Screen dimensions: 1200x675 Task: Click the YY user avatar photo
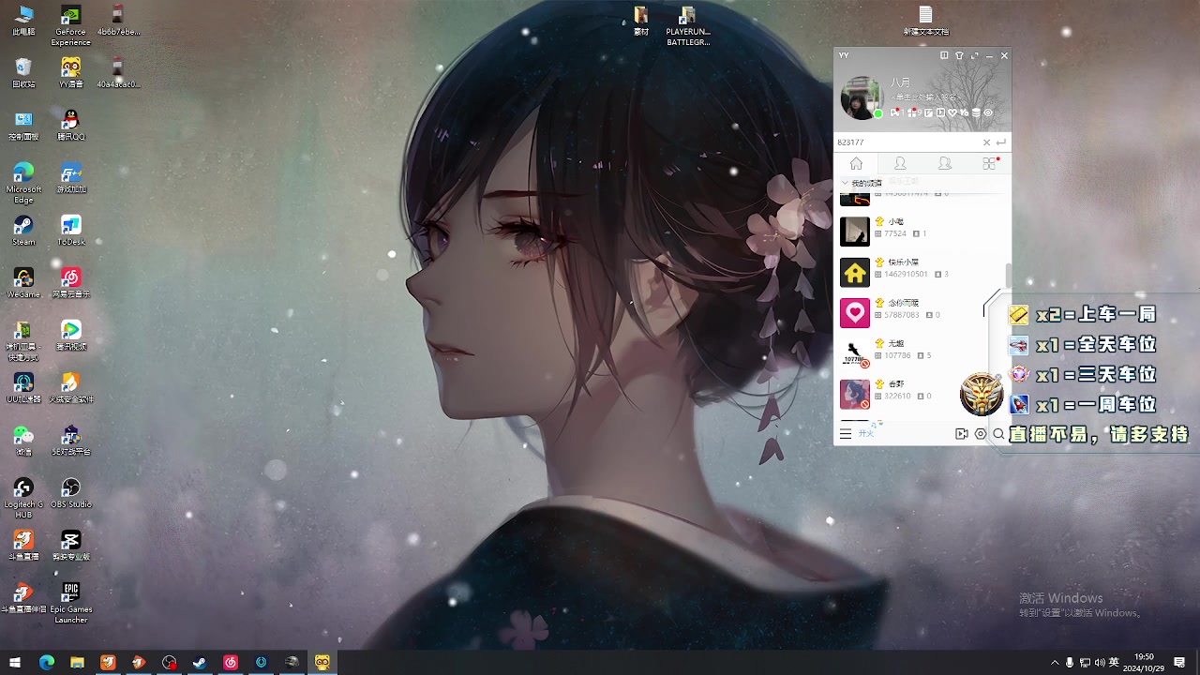click(861, 98)
